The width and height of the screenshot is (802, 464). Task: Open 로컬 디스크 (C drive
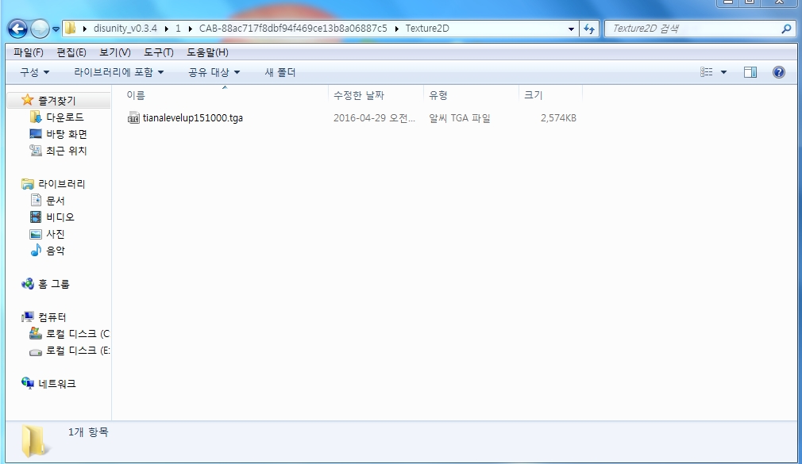click(x=78, y=334)
